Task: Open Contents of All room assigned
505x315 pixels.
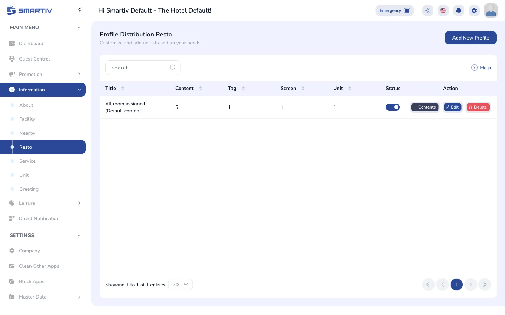Action: pyautogui.click(x=425, y=107)
